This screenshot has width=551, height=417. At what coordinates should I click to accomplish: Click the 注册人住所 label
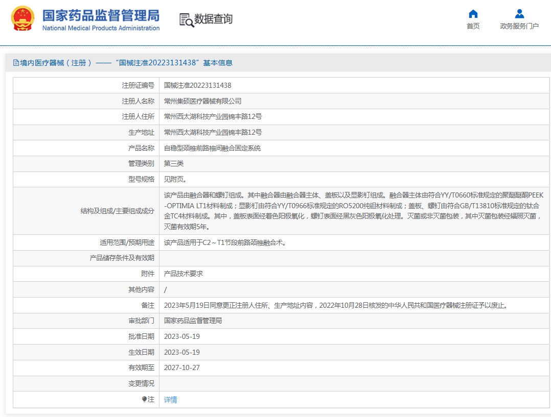pyautogui.click(x=138, y=116)
